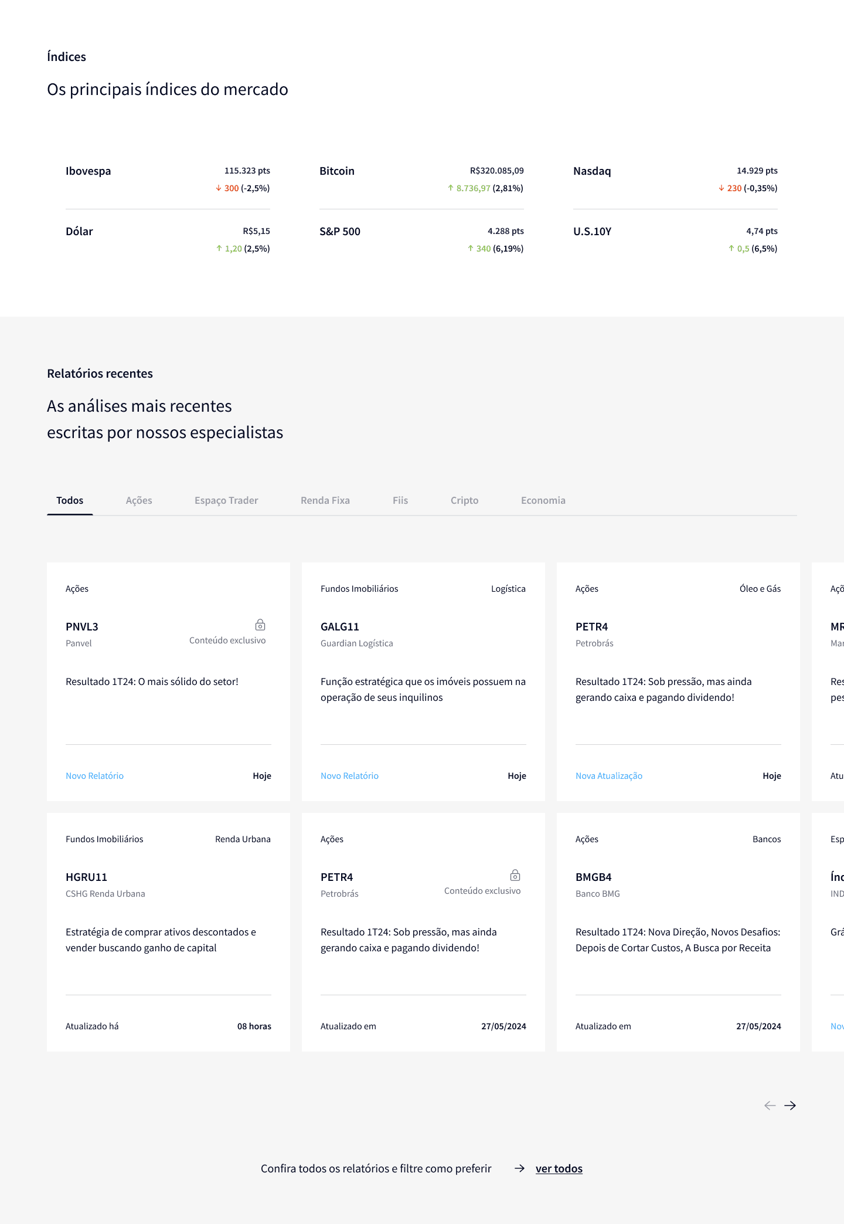The image size is (844, 1224).
Task: Click the Logística tag on GALG11 card
Action: click(x=508, y=589)
